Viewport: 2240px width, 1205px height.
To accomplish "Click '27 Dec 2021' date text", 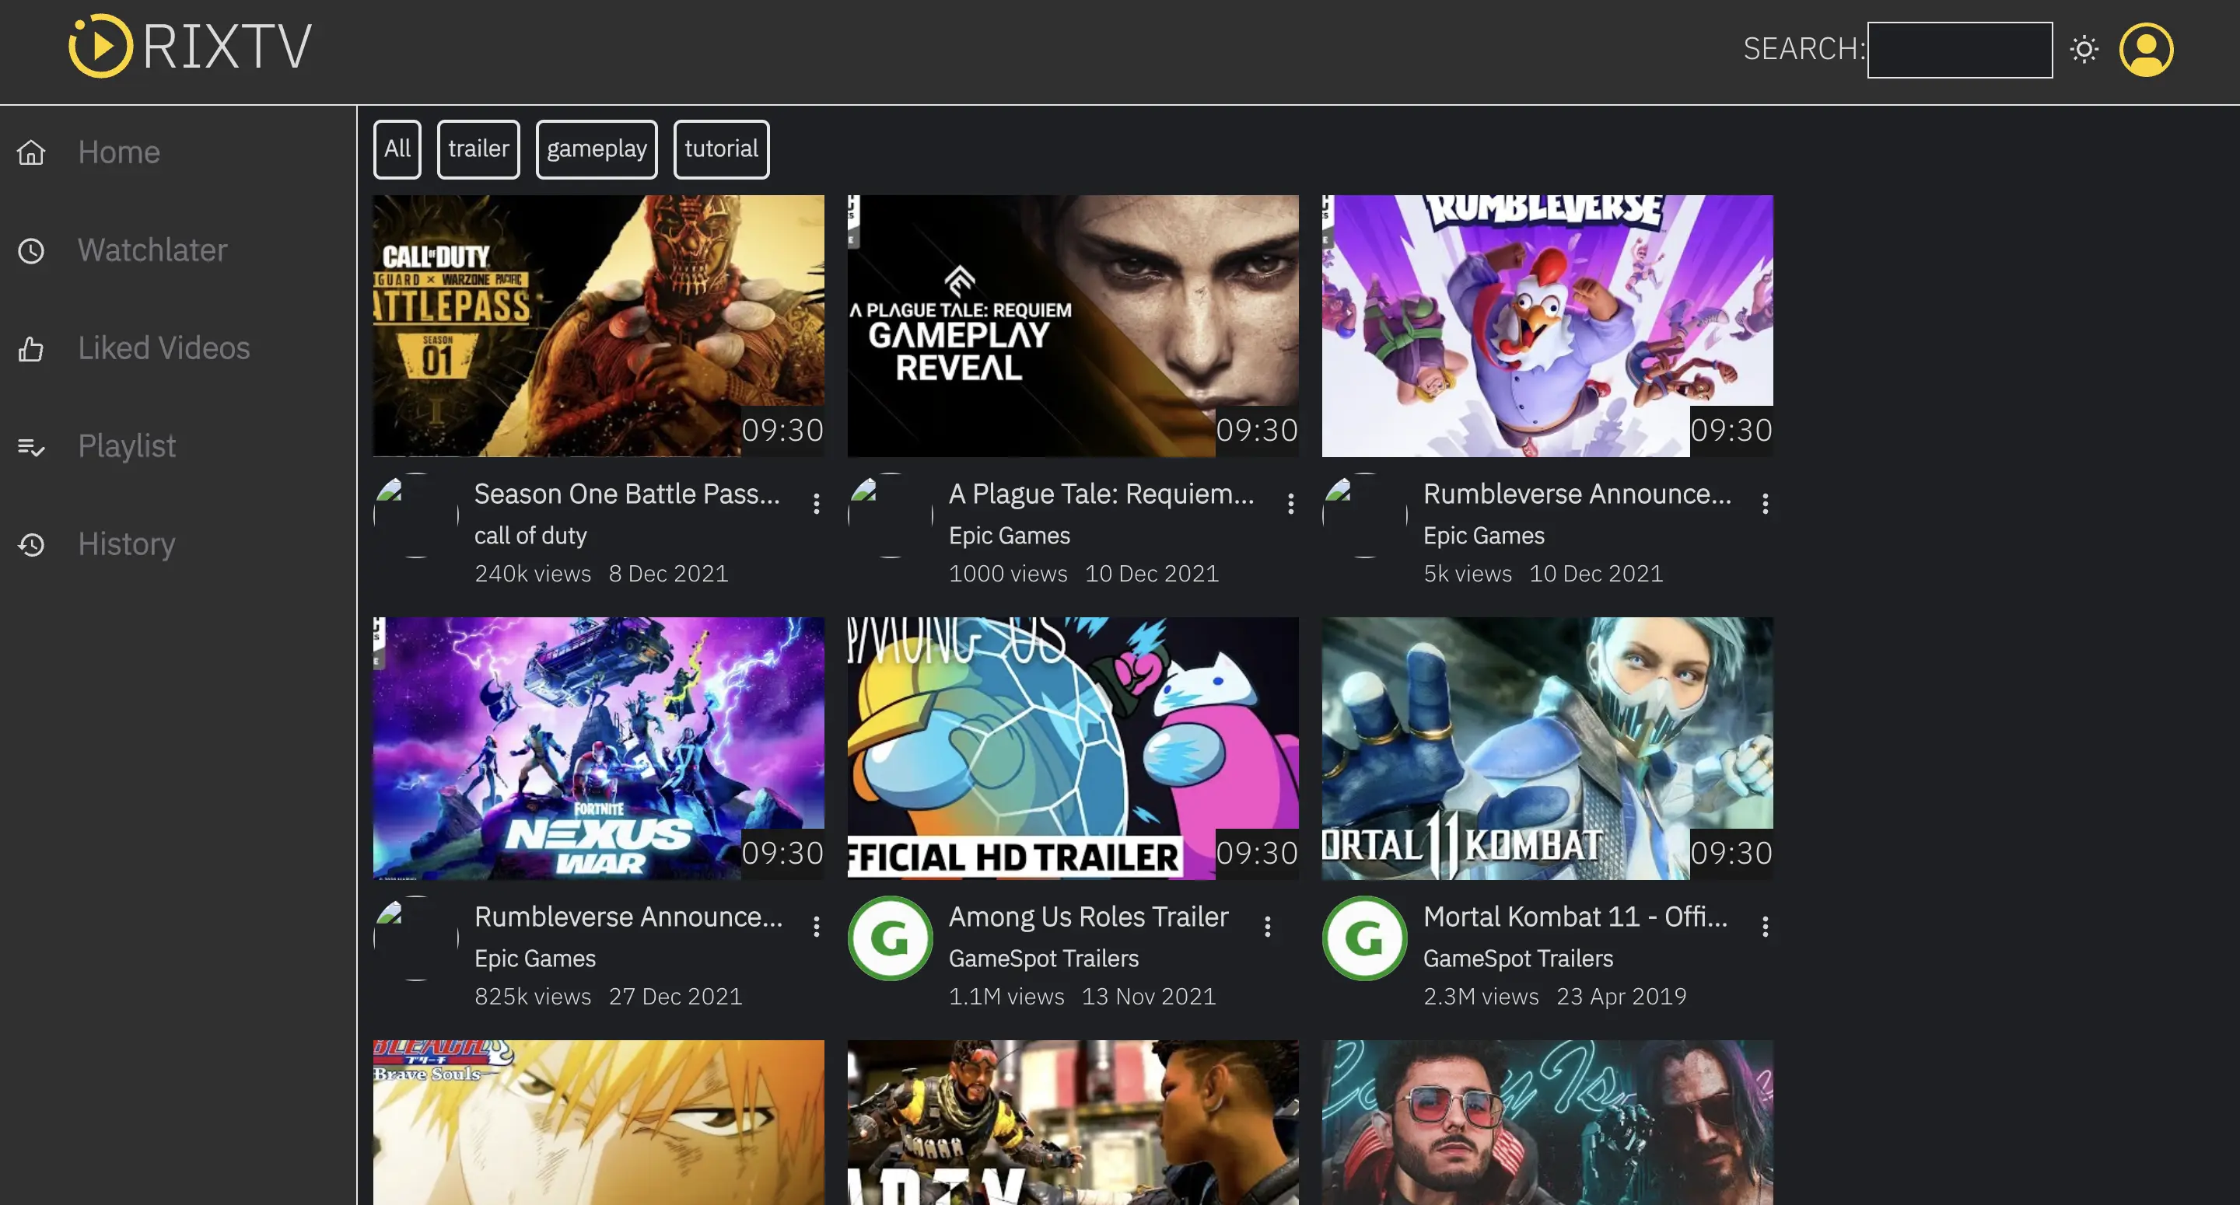I will coord(676,997).
